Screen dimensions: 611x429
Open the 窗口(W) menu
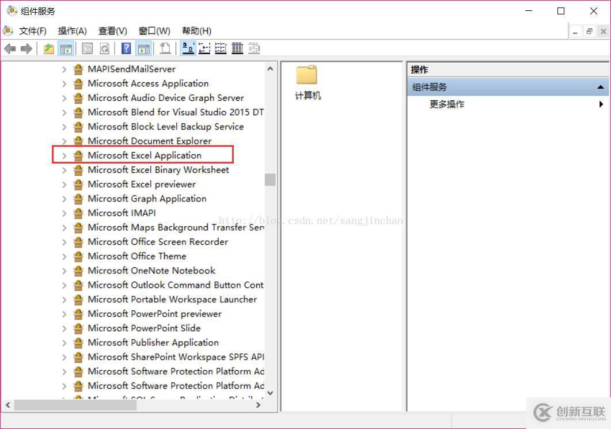(x=154, y=31)
